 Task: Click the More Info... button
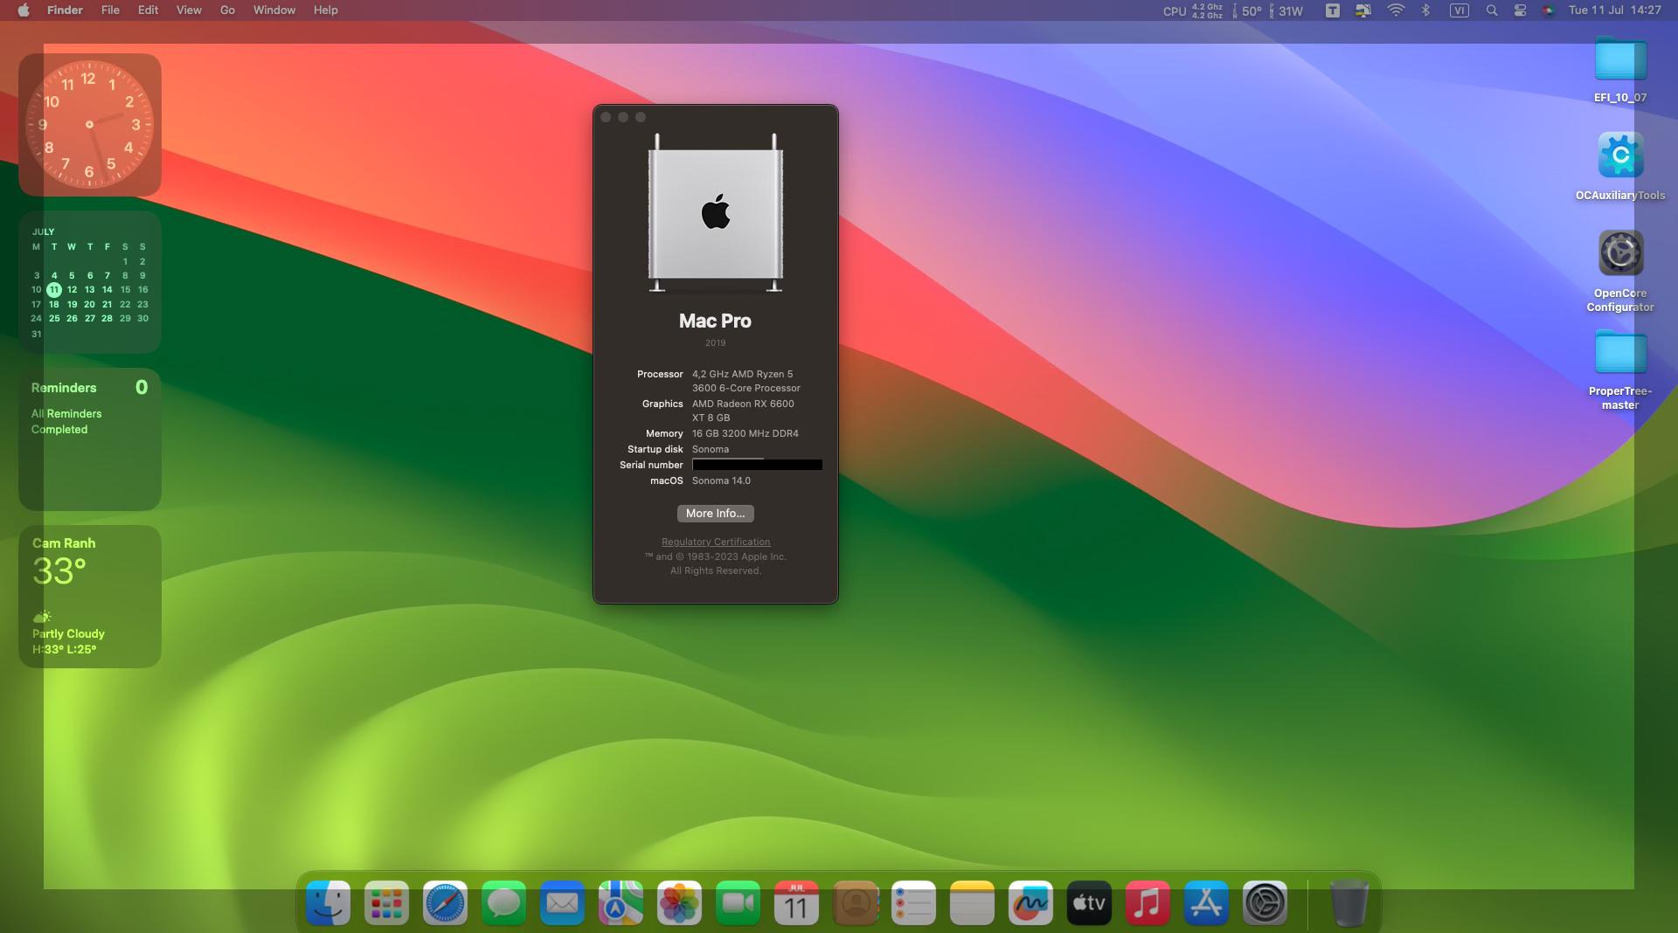point(715,514)
